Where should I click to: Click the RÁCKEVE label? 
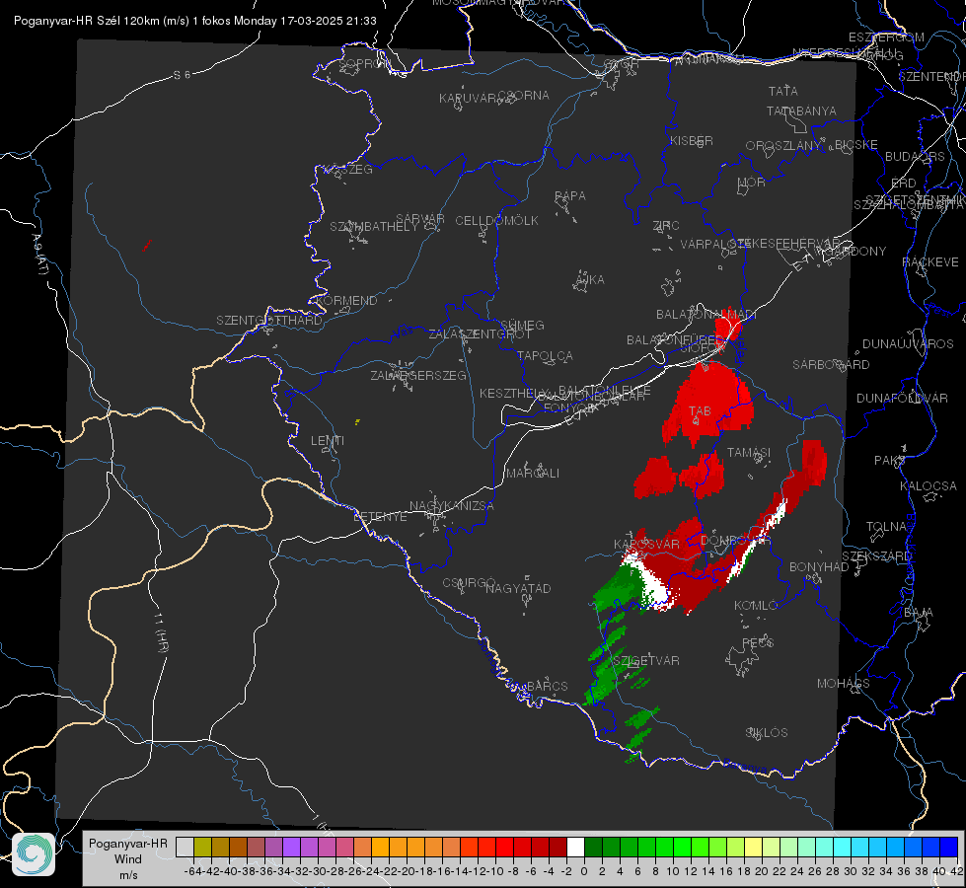coord(930,262)
